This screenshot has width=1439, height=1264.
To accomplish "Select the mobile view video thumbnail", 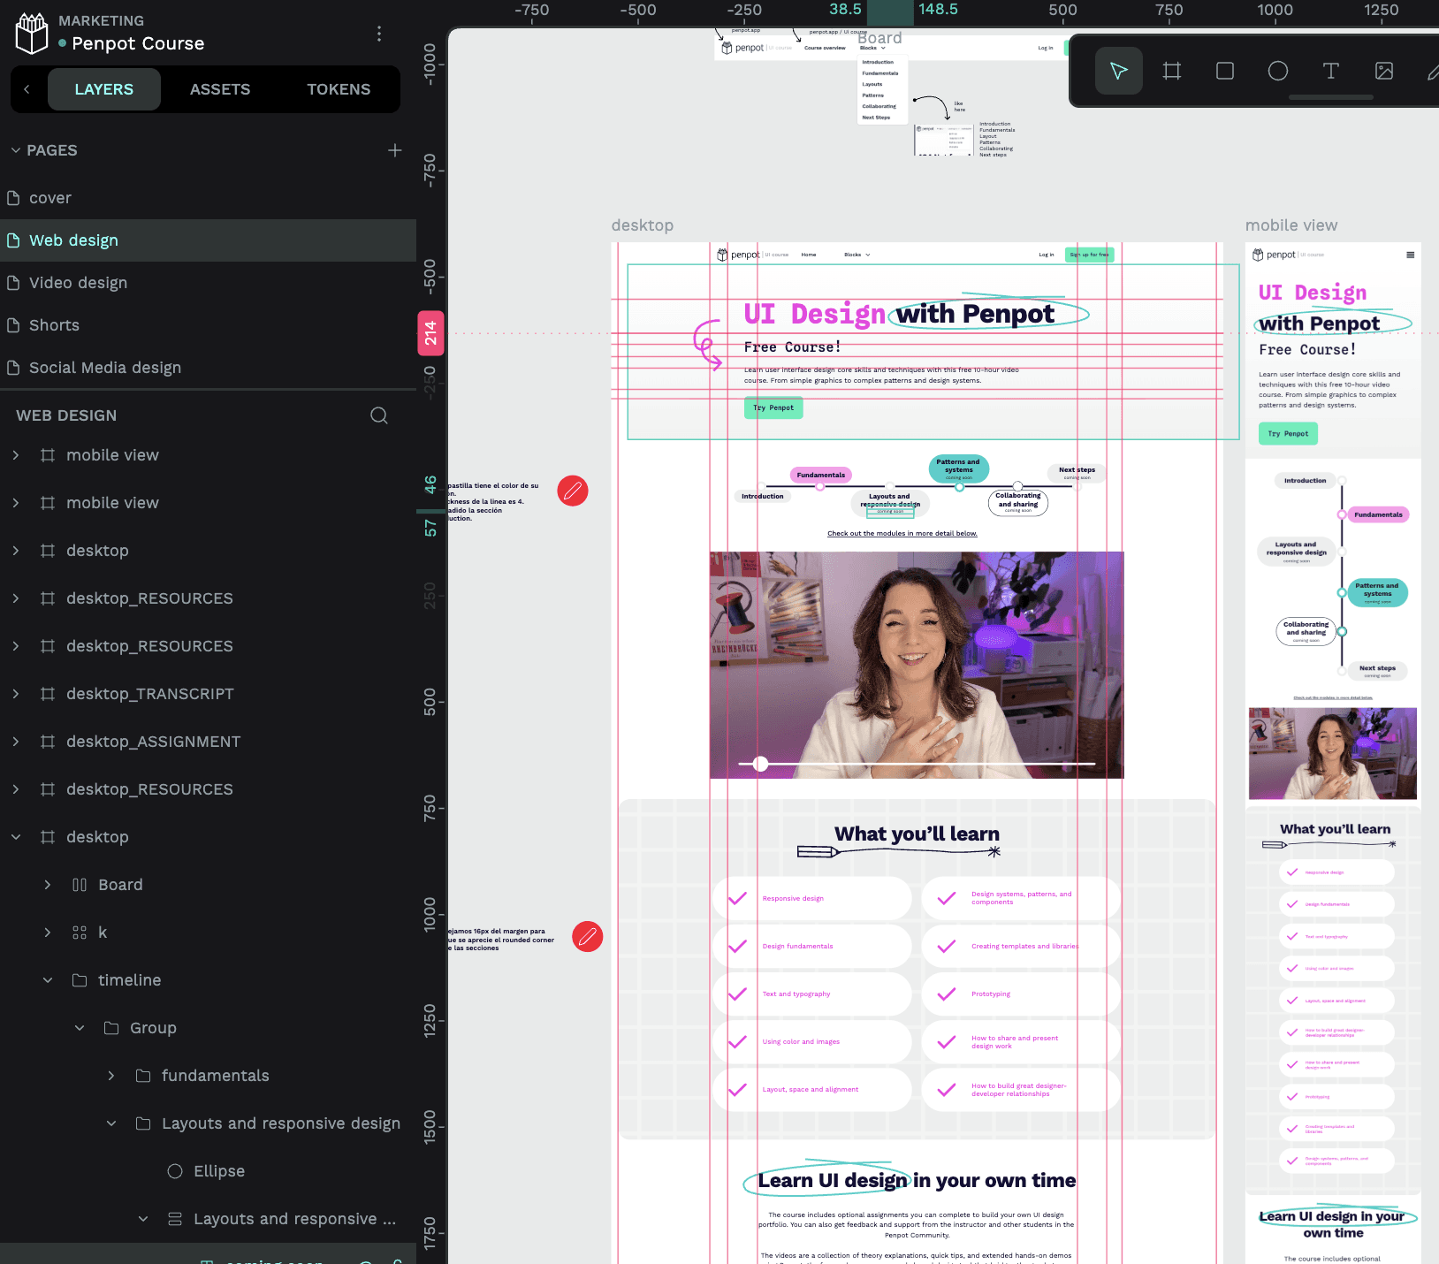I will click(x=1333, y=753).
